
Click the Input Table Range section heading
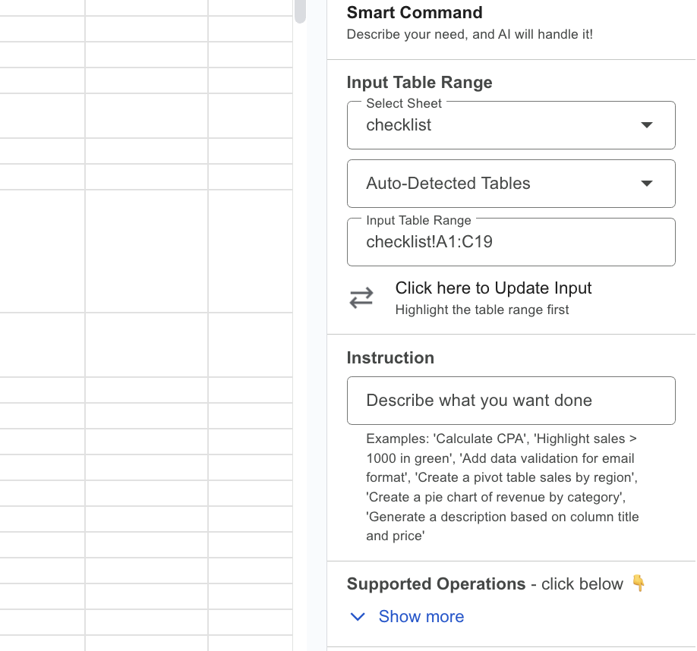click(x=419, y=82)
